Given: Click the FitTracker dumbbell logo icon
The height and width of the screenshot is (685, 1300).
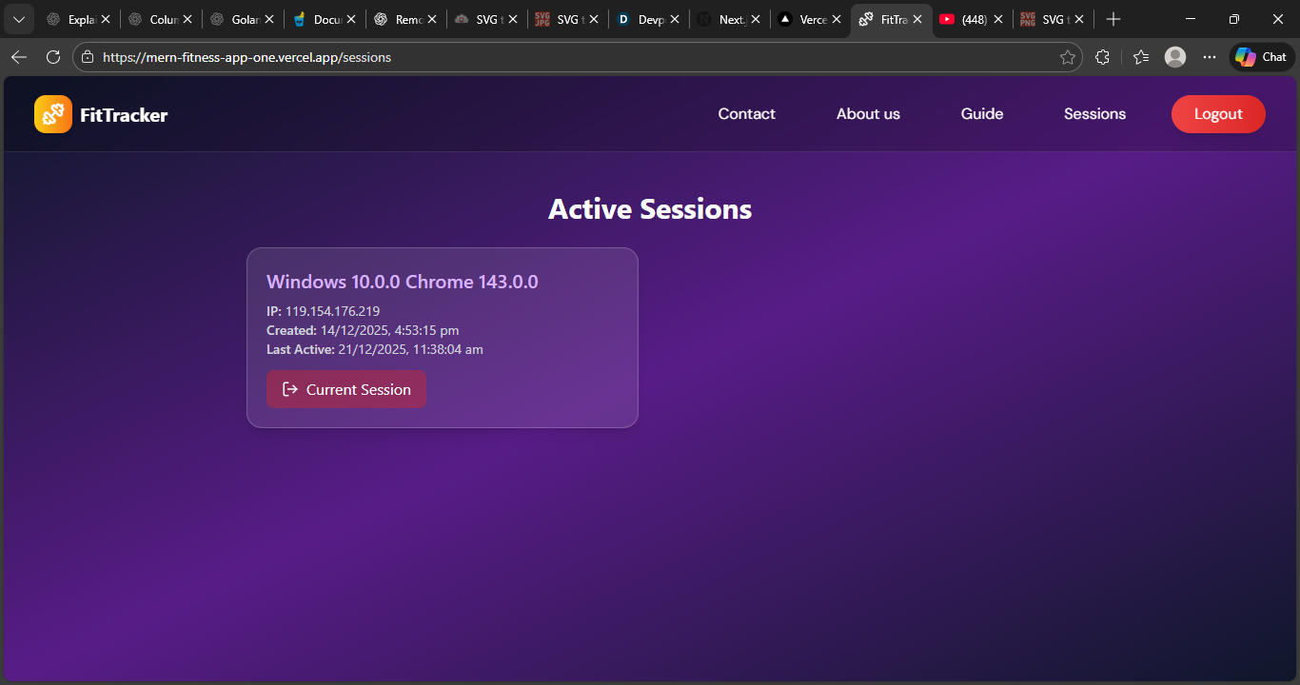Looking at the screenshot, I should (53, 114).
